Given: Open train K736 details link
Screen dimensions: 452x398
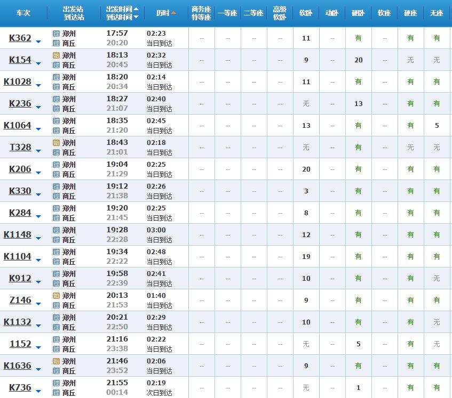Looking at the screenshot, I should [x=20, y=388].
